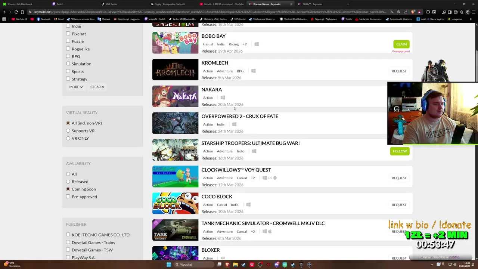478x269 pixels.
Task: Open new tab with plus icon
Action: [348, 4]
